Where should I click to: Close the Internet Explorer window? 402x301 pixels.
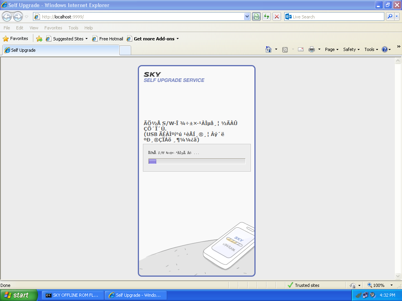[397, 5]
